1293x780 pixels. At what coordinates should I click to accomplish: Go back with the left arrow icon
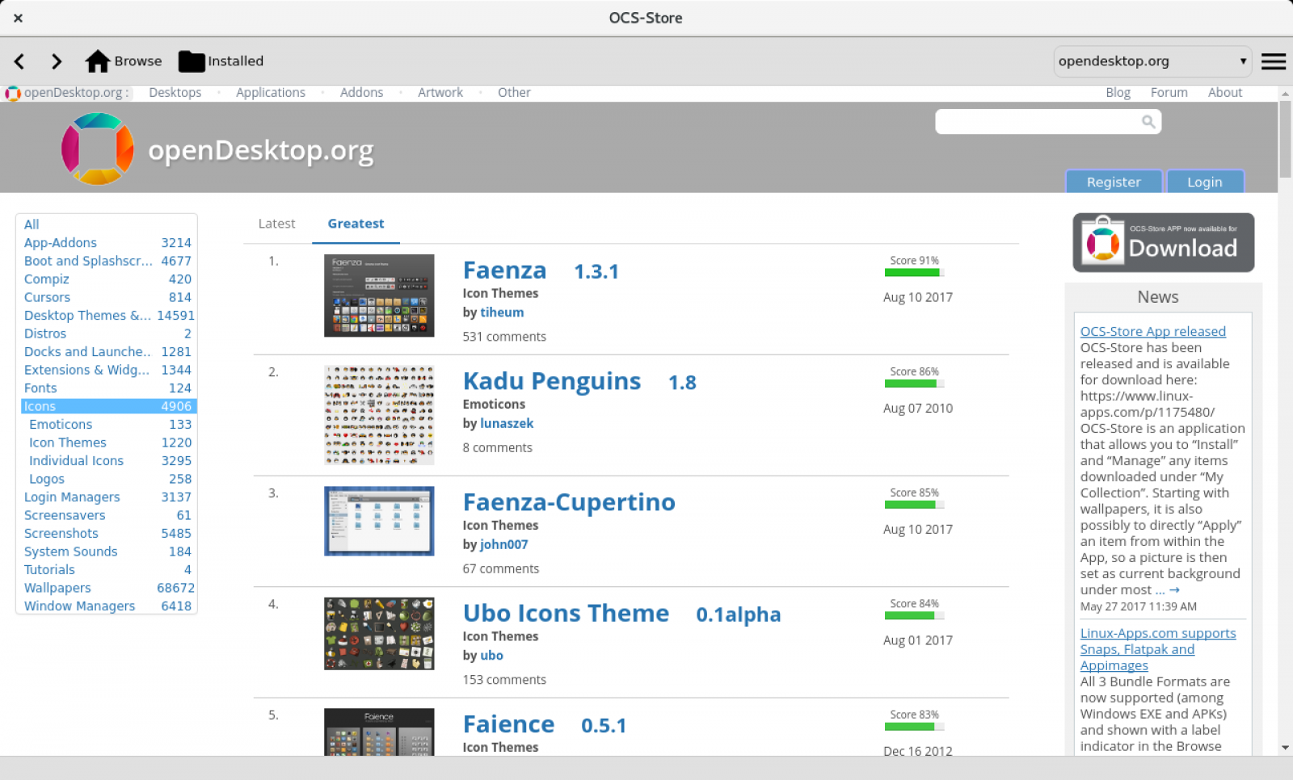(19, 61)
